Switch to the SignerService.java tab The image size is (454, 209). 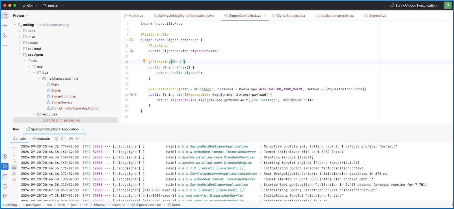pos(288,16)
